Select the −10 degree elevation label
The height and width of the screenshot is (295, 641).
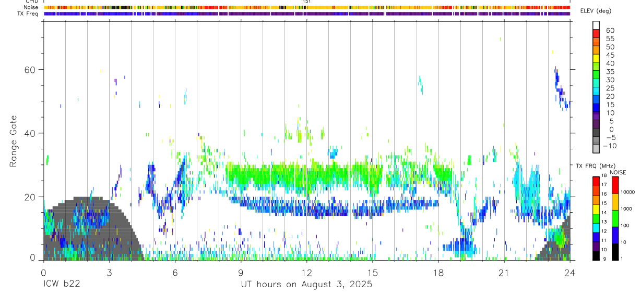(x=610, y=146)
